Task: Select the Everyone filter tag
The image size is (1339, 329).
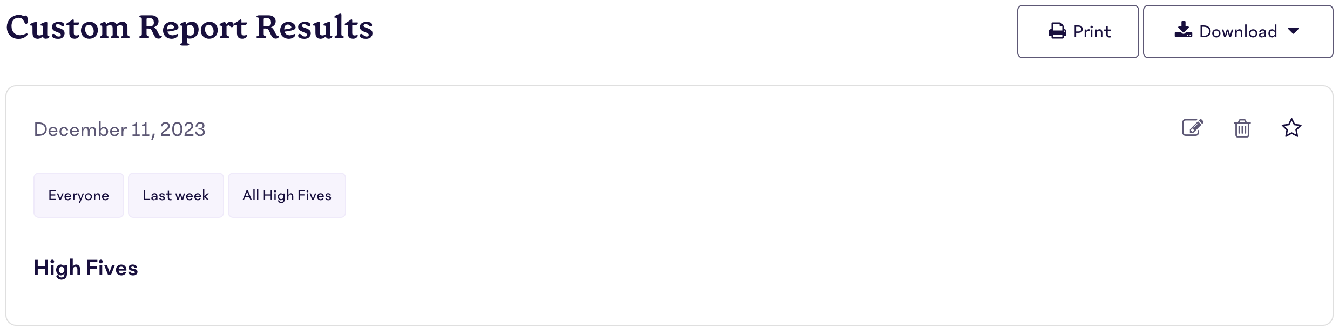Action: (79, 195)
